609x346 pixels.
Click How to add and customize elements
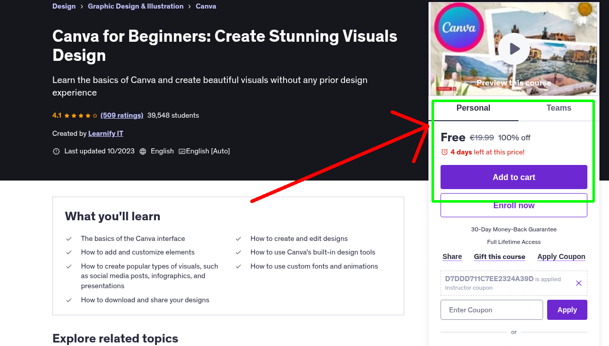point(138,252)
